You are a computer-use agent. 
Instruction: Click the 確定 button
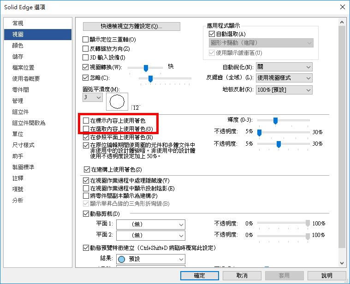coord(200,276)
